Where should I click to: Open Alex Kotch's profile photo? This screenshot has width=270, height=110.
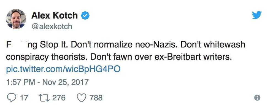click(16, 19)
